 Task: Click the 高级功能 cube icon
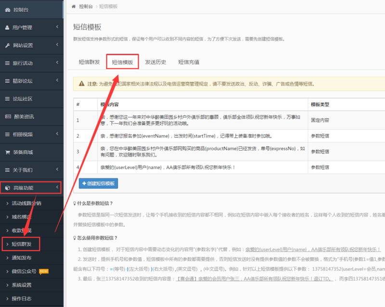(x=7, y=188)
